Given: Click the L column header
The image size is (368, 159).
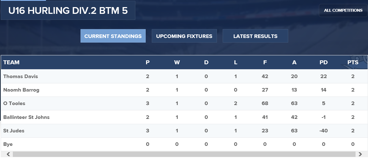Looking at the screenshot, I should click(235, 62).
